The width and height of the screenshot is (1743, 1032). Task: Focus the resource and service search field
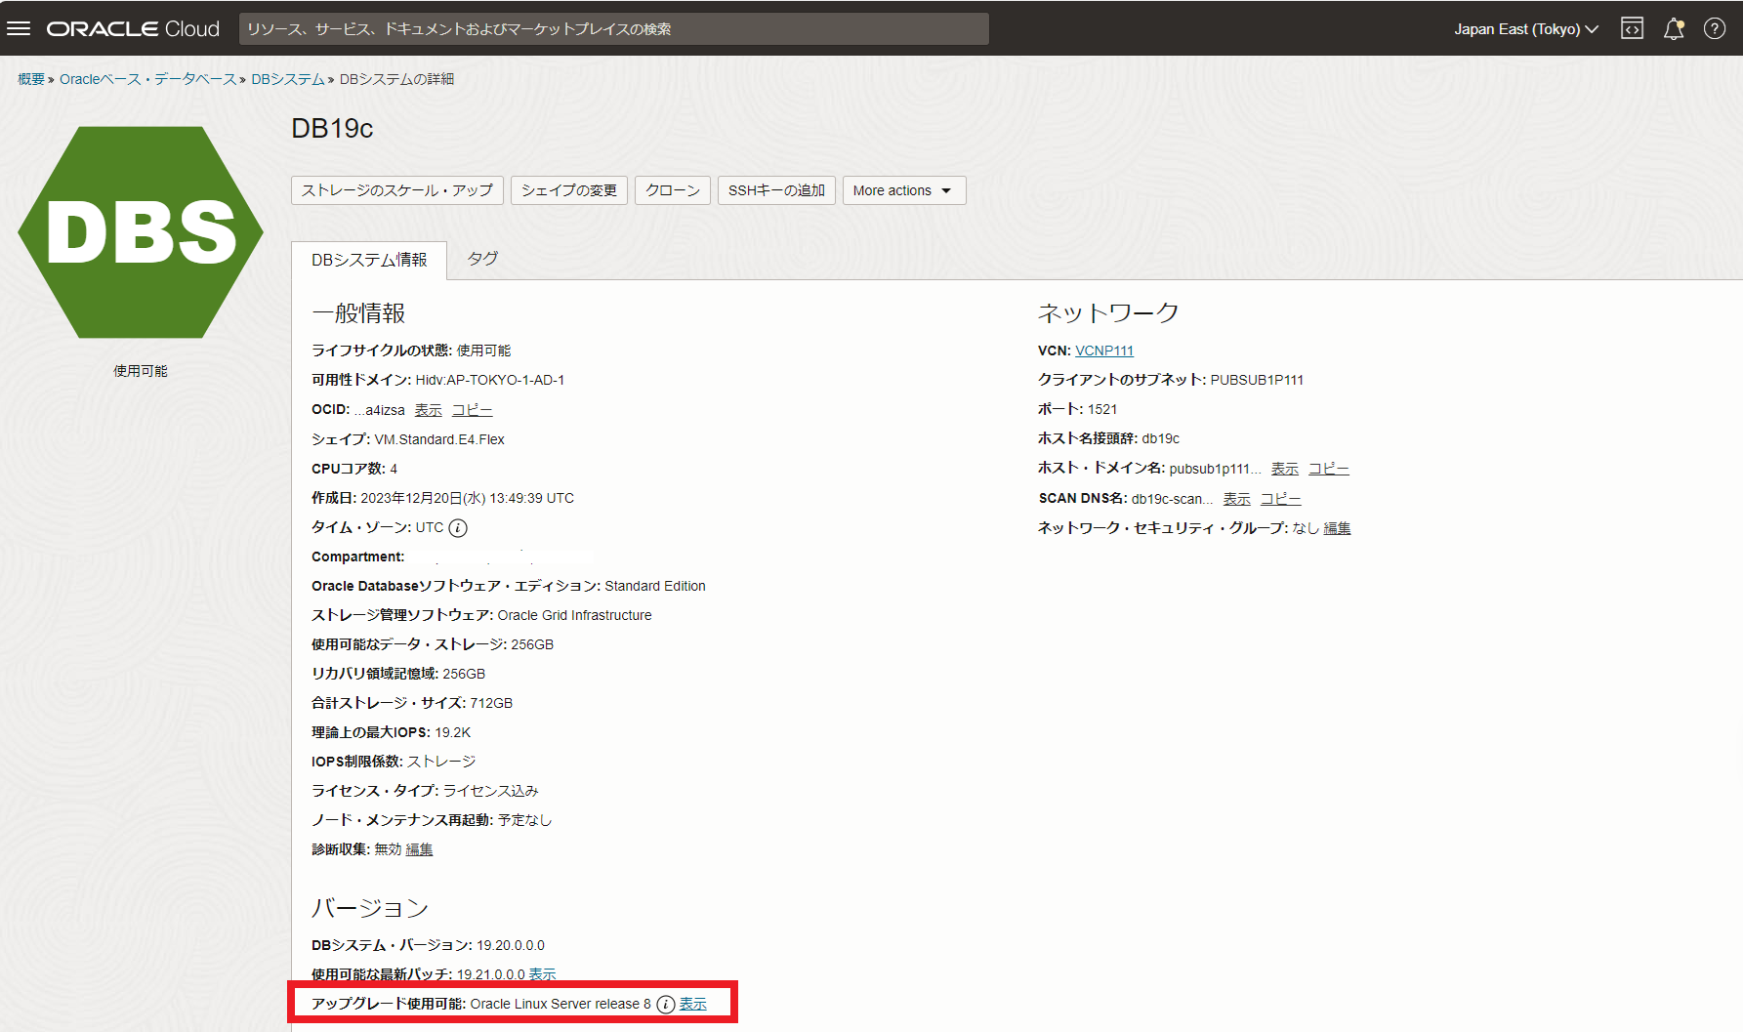[614, 28]
